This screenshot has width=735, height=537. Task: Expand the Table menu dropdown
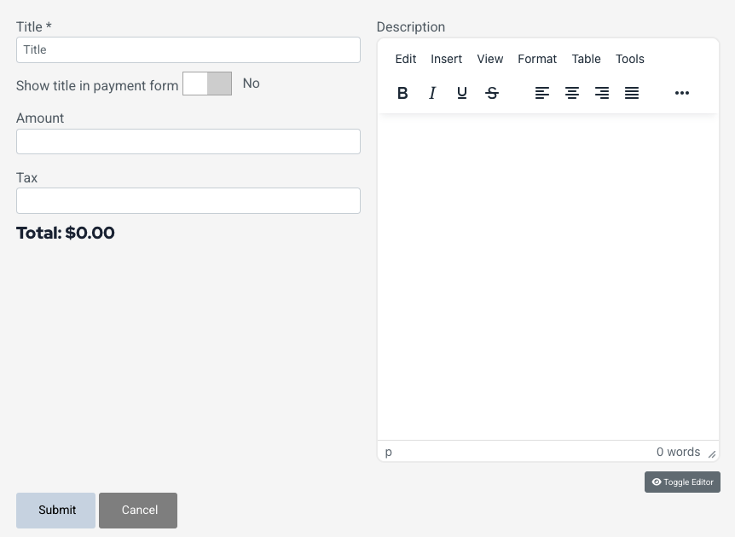586,59
